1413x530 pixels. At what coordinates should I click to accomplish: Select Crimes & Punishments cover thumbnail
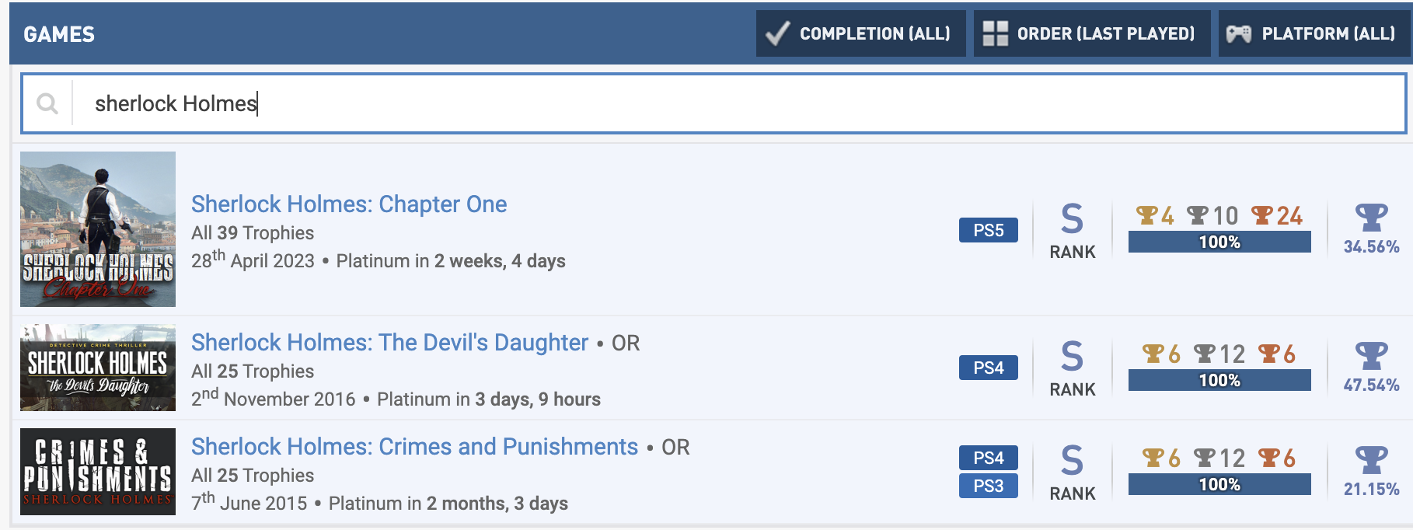coord(98,472)
